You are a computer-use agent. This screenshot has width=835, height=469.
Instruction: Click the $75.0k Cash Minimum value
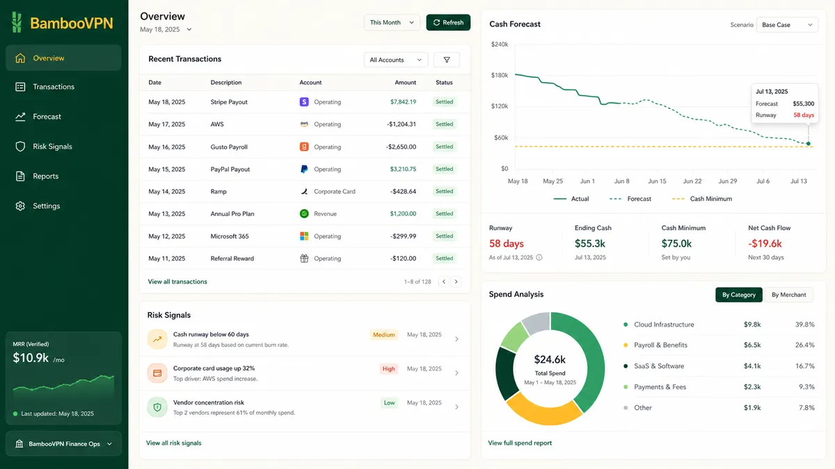tap(676, 243)
